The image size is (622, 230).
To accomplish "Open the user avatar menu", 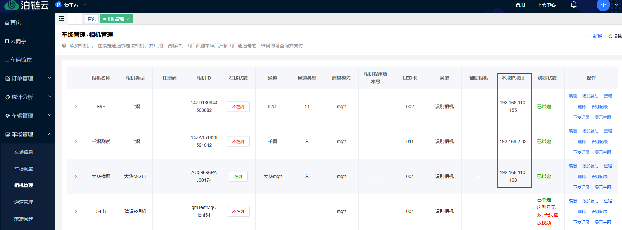I will coord(603,5).
